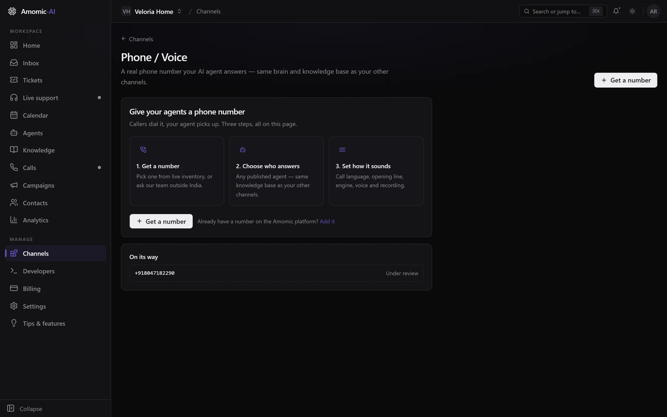Go back via the Channels arrow link
This screenshot has width=667, height=417.
click(137, 39)
